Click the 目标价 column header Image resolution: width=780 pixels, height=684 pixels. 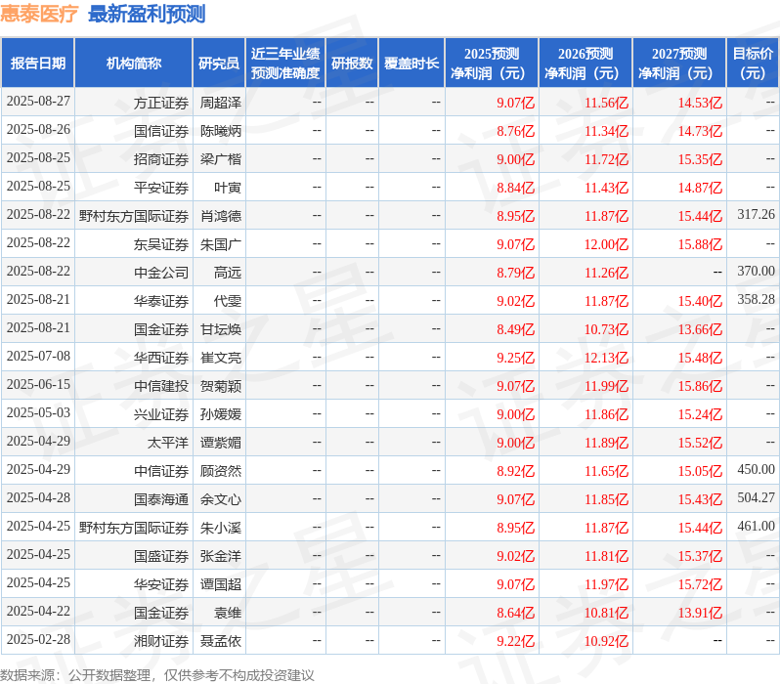point(754,64)
